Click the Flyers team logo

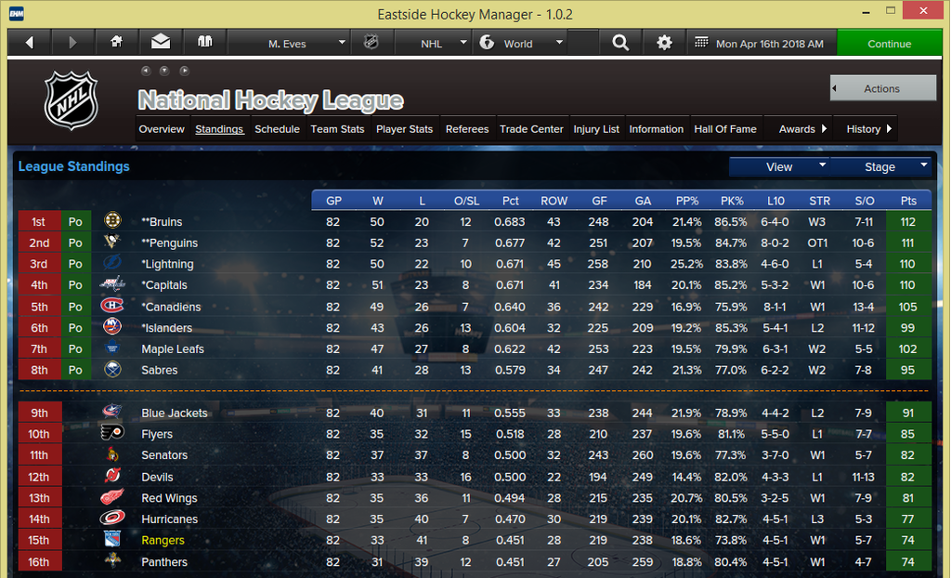click(x=112, y=433)
